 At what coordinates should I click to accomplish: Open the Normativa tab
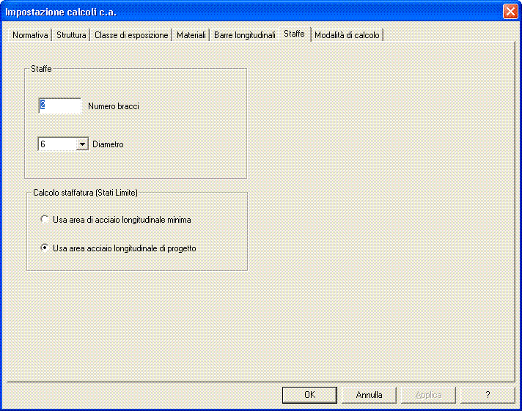click(30, 35)
